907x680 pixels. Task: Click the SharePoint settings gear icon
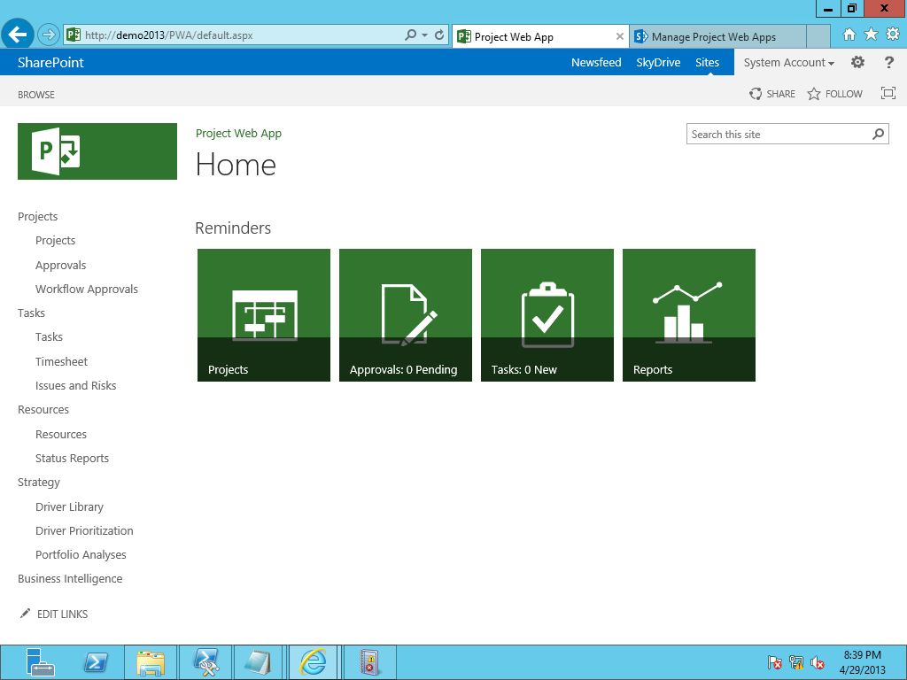[857, 63]
